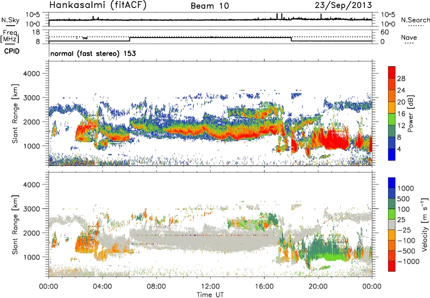Click the red top of power colorbar
The image size is (430, 298).
(x=392, y=72)
